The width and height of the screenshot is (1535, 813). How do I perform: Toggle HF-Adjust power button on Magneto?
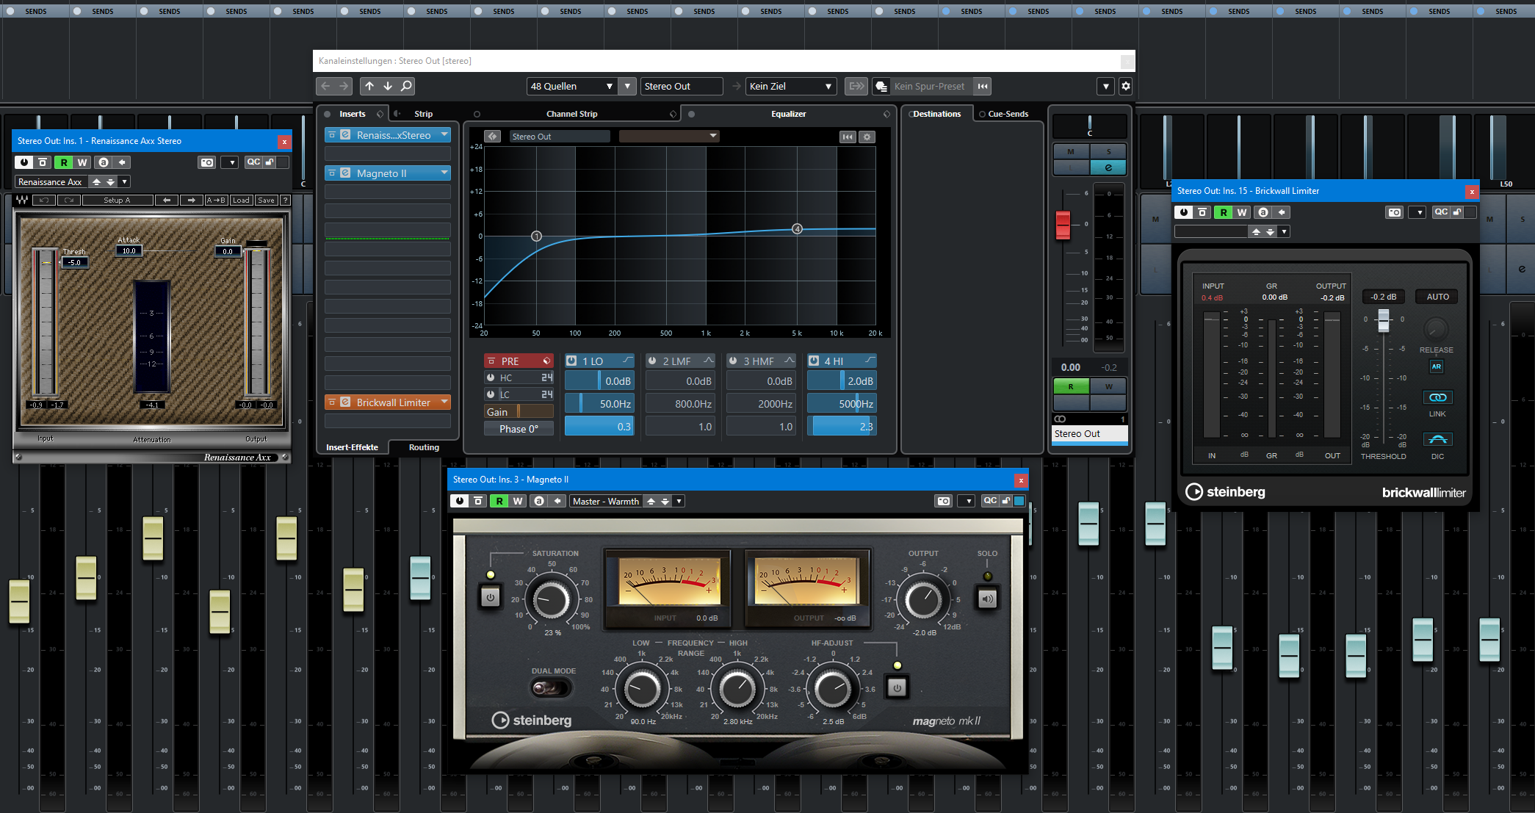897,688
